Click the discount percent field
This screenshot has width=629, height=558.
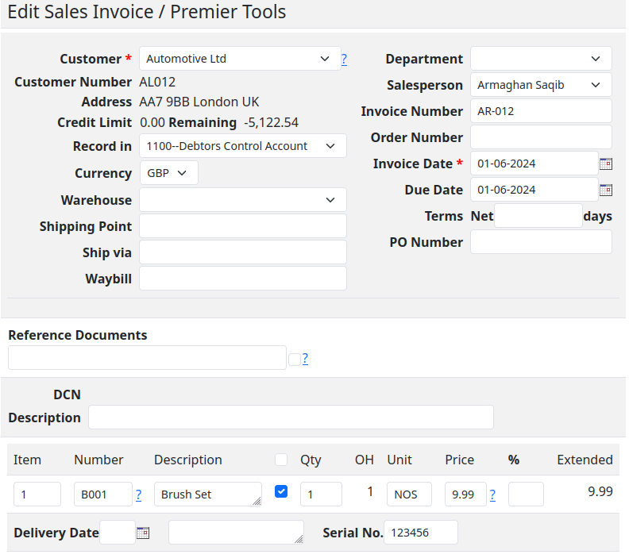[526, 495]
